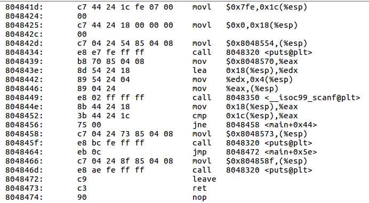Select the leave instruction
Screen dimensions: 369x203
click(204, 179)
